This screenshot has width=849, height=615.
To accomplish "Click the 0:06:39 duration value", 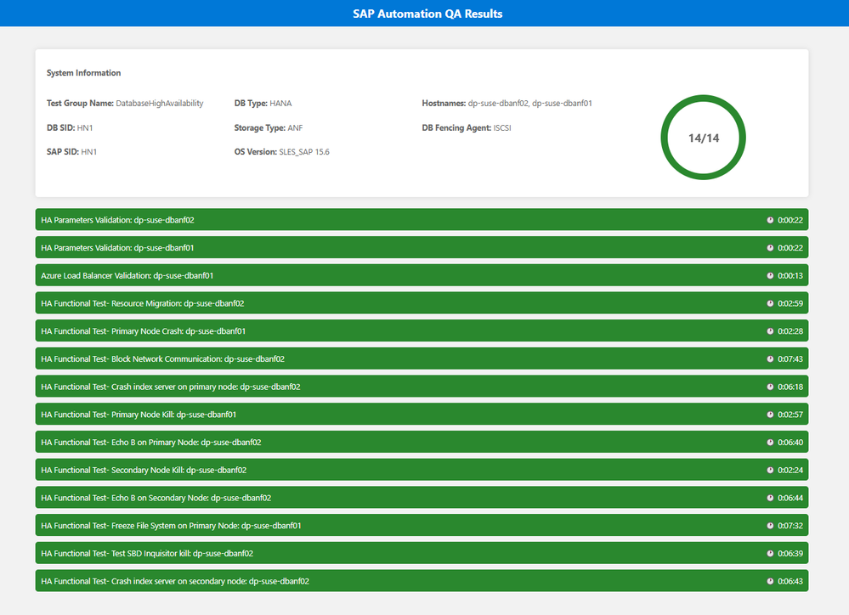I will click(790, 553).
